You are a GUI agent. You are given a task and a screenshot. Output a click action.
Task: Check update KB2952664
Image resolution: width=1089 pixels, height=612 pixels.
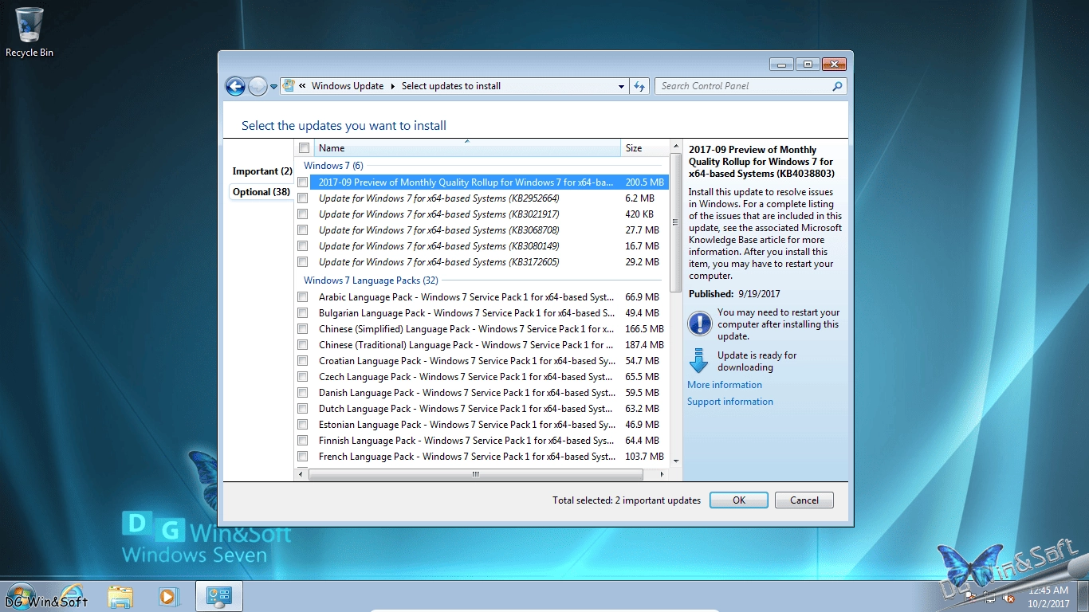tap(303, 198)
